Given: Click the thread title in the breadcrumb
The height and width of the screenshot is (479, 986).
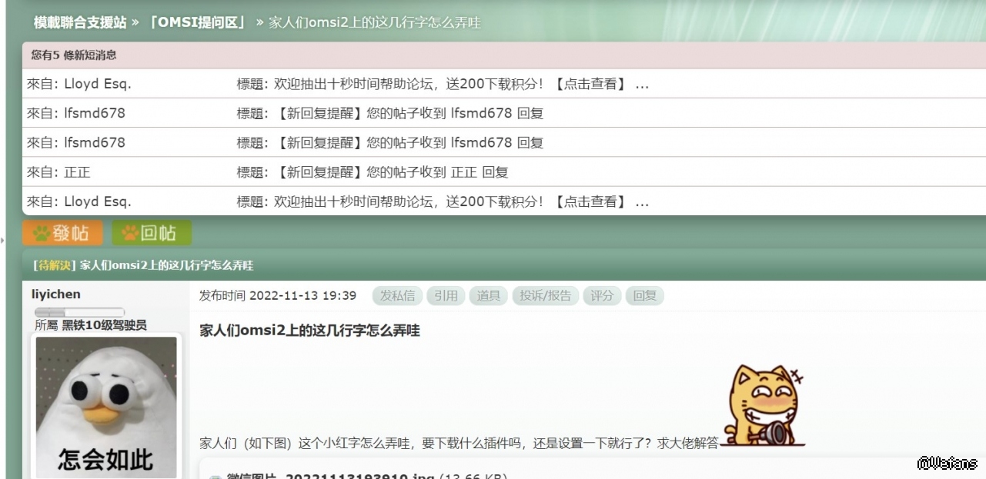Looking at the screenshot, I should 374,22.
